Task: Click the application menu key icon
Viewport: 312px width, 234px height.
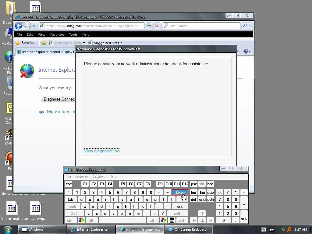Action: (x=172, y=221)
